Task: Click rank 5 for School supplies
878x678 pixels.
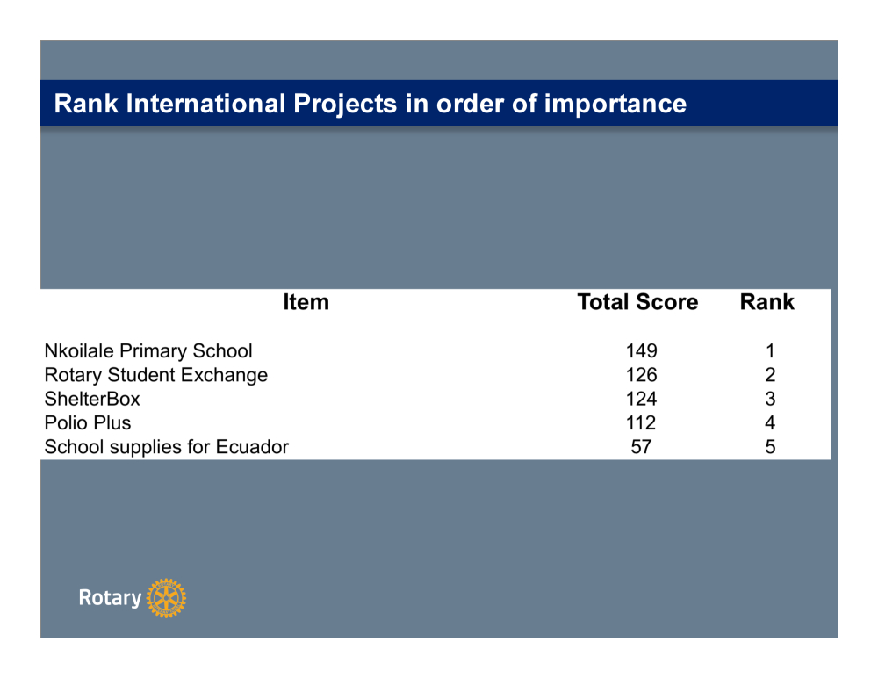Action: click(770, 447)
